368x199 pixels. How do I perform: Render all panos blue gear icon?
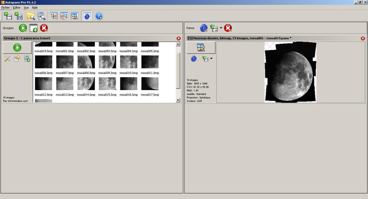click(x=204, y=28)
